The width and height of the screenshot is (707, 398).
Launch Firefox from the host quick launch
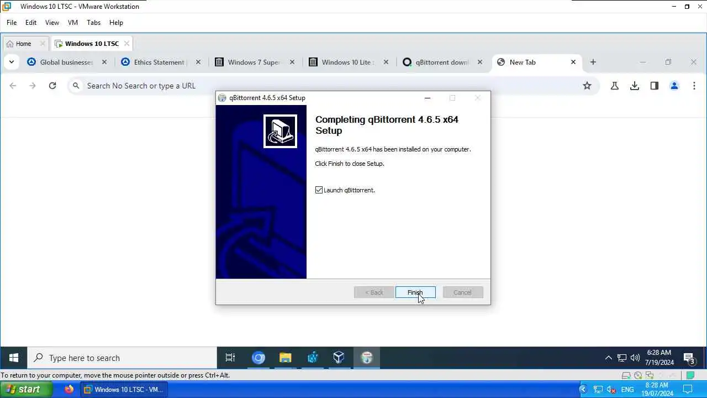(69, 389)
